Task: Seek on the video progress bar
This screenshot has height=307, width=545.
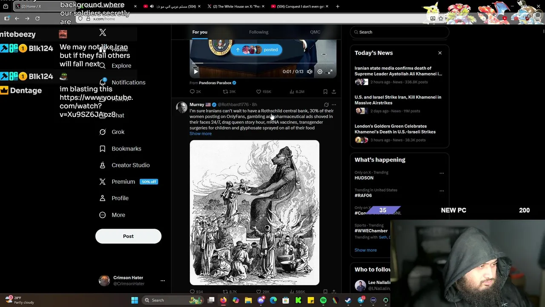Action: (263, 64)
